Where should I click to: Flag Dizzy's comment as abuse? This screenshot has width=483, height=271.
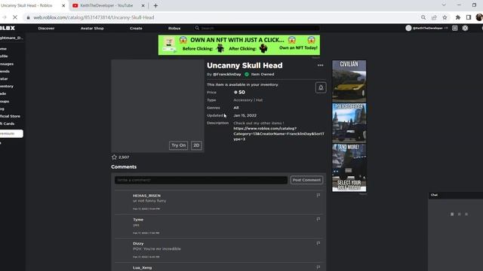pyautogui.click(x=318, y=243)
